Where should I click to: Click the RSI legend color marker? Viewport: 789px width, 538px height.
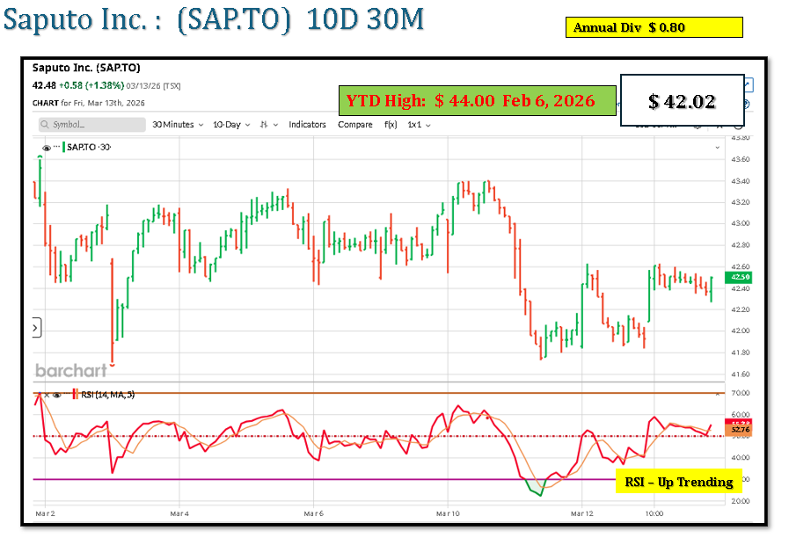click(x=75, y=395)
